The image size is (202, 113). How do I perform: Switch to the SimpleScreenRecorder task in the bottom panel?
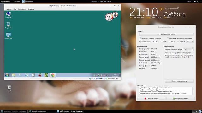pos(42,111)
